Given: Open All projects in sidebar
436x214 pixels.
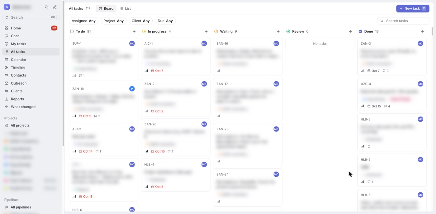Looking at the screenshot, I should (x=31, y=125).
